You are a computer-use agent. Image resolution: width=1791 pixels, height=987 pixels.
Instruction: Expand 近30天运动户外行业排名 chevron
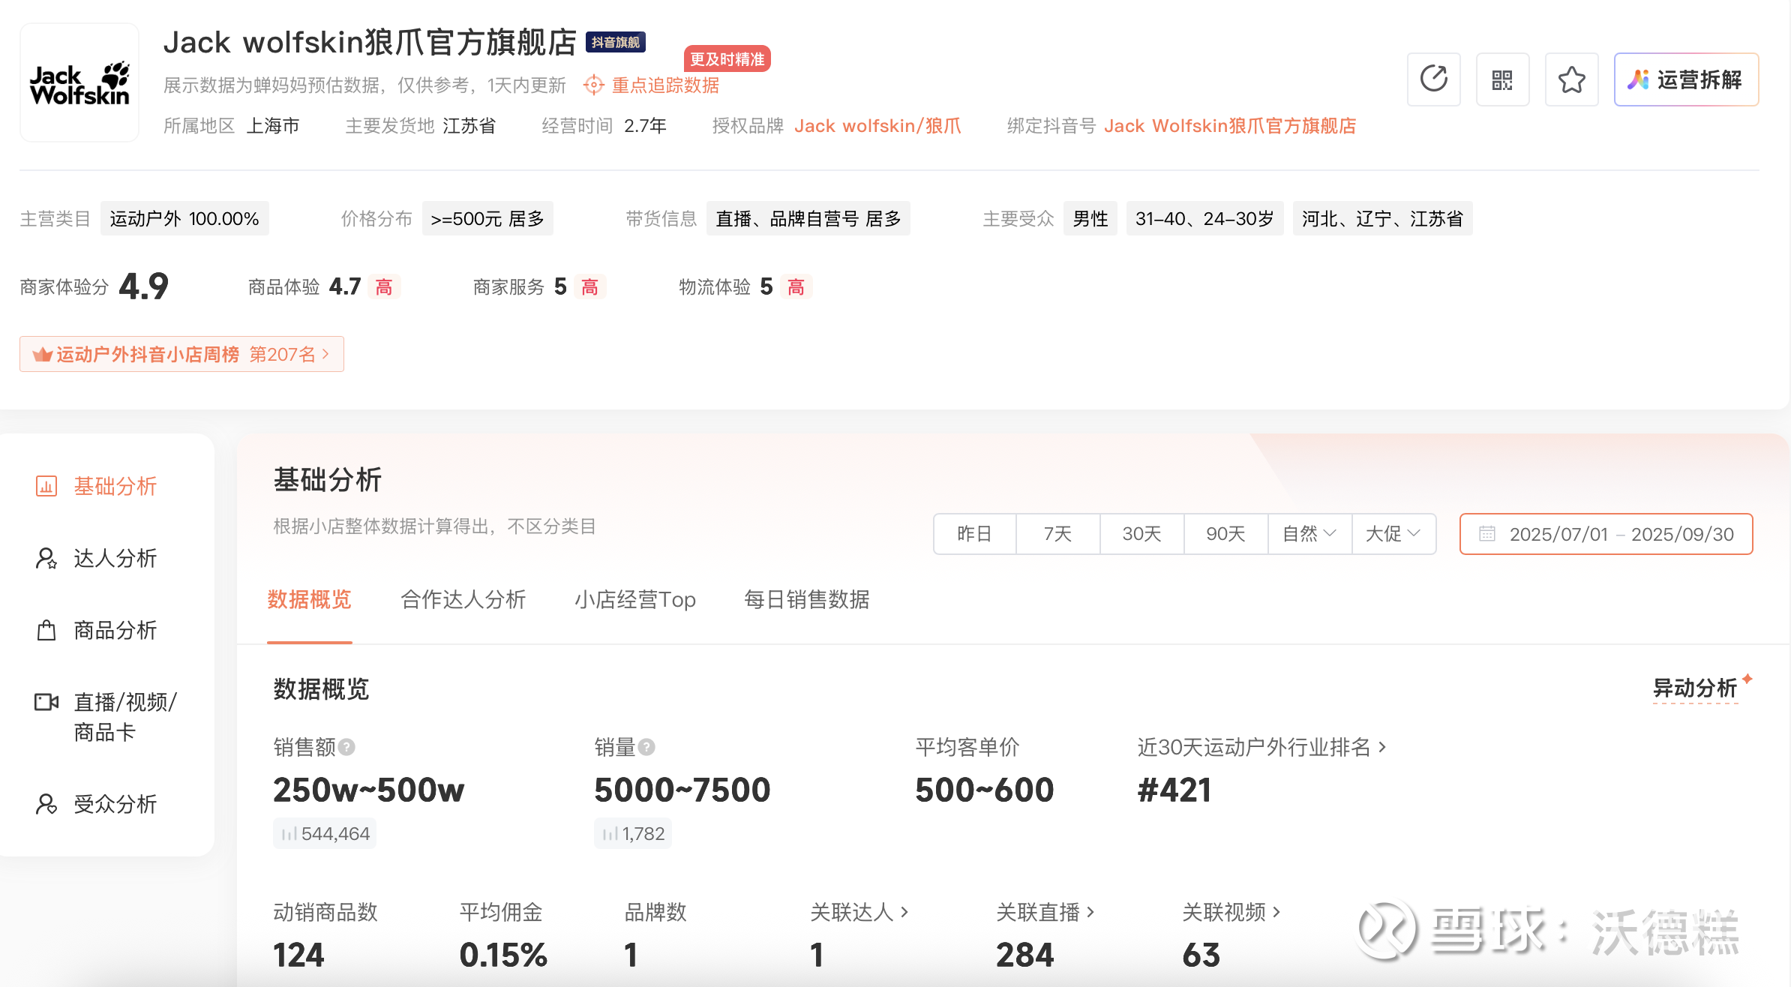pos(1382,747)
